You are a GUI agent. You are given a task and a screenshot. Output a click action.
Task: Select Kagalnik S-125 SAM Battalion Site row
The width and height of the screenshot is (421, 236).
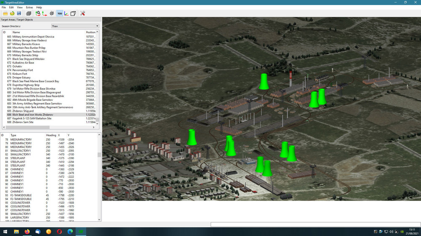tap(51, 118)
